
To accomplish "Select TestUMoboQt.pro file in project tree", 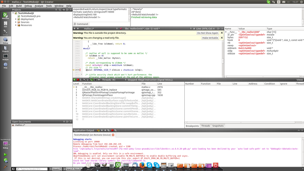I will click(x=31, y=16).
